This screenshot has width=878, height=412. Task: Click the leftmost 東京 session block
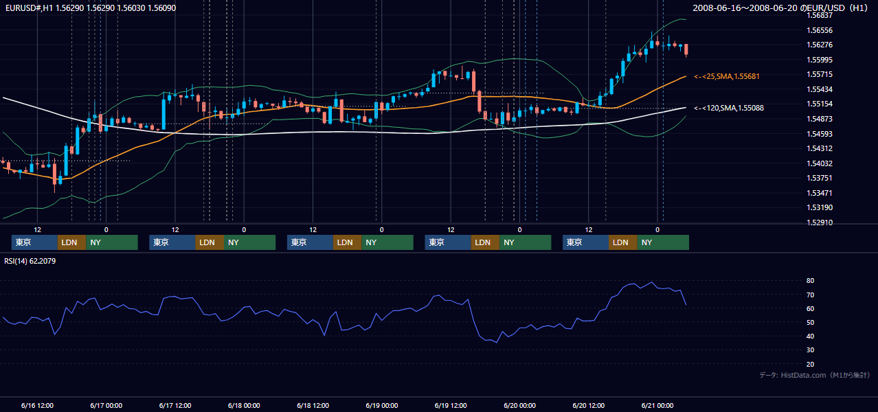click(34, 242)
